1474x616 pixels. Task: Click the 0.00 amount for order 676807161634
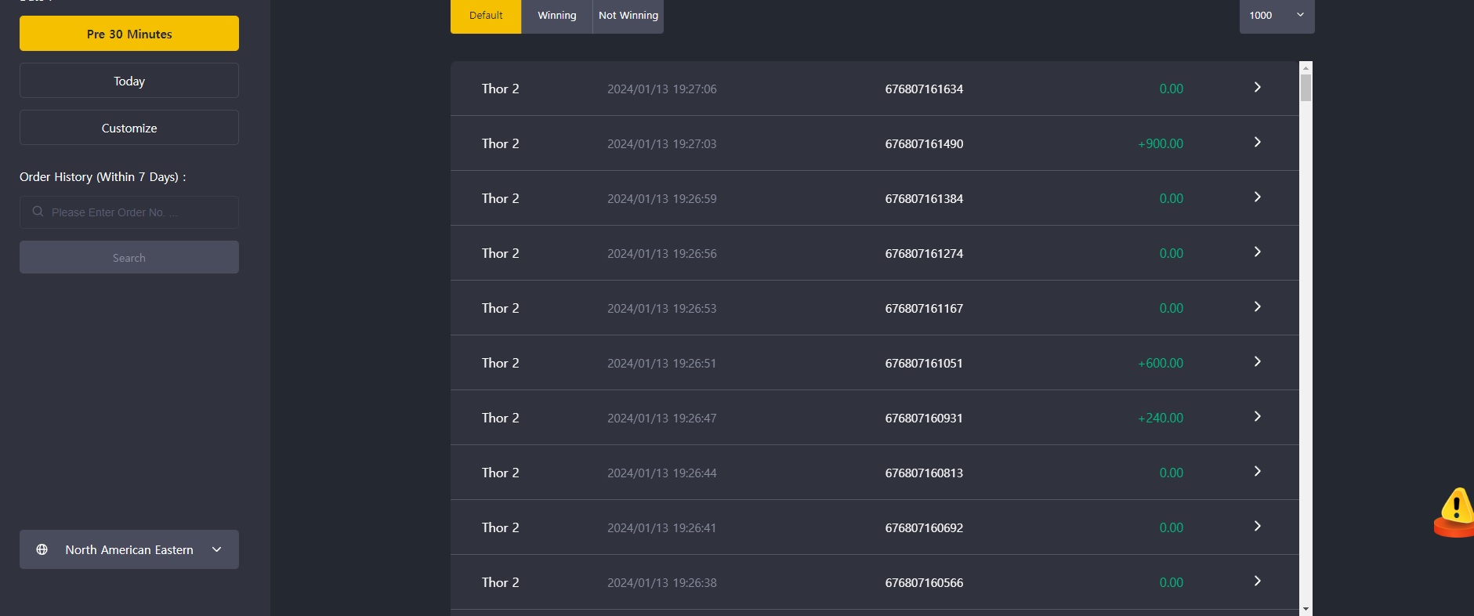click(1172, 89)
